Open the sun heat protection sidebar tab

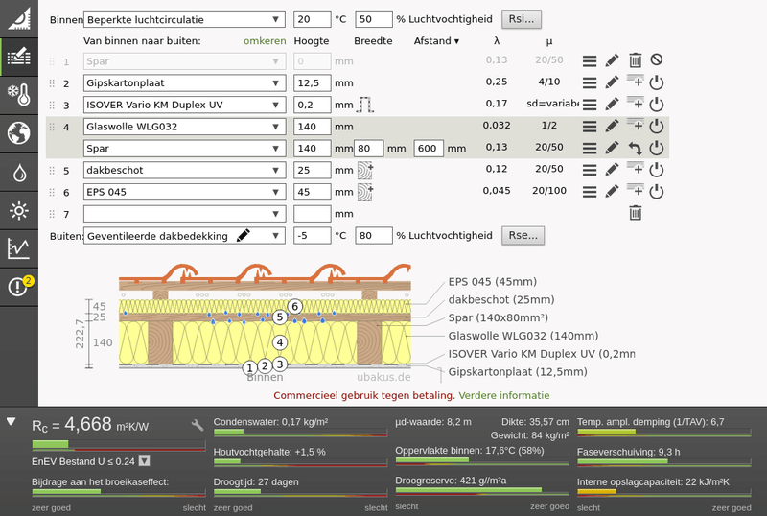(x=19, y=210)
